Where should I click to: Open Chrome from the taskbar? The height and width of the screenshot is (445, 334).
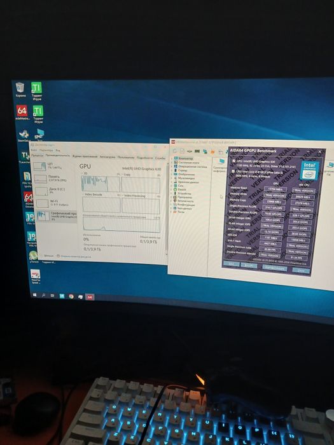pos(71,296)
